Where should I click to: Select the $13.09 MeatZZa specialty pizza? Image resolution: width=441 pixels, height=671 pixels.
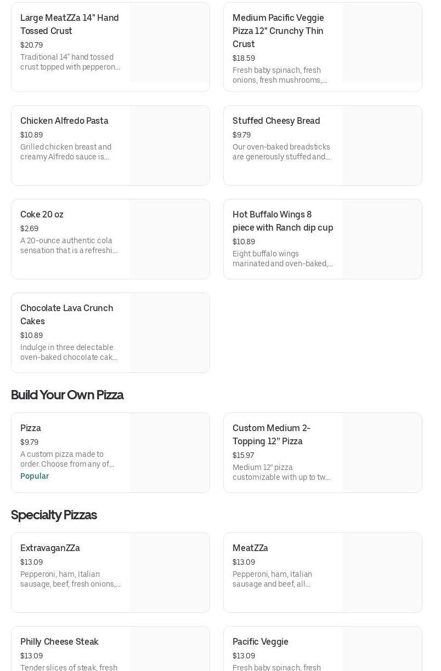click(x=250, y=548)
